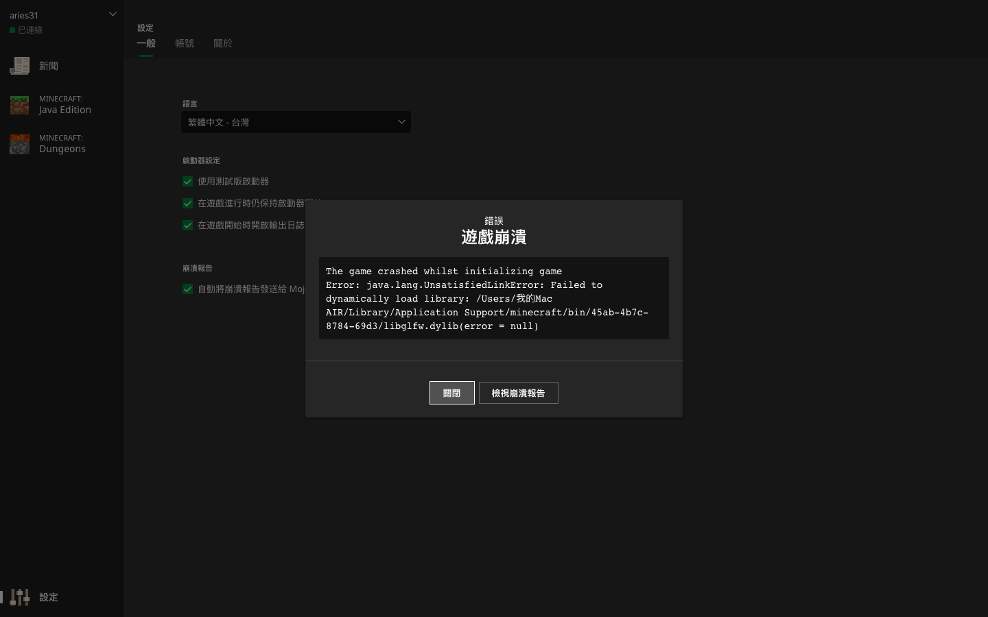Toggle 自動將崩潰報告發送給 Mojang checkbox

click(187, 289)
